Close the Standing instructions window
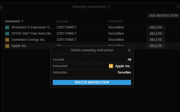The width and height of the screenshot is (180, 112). (178, 7)
